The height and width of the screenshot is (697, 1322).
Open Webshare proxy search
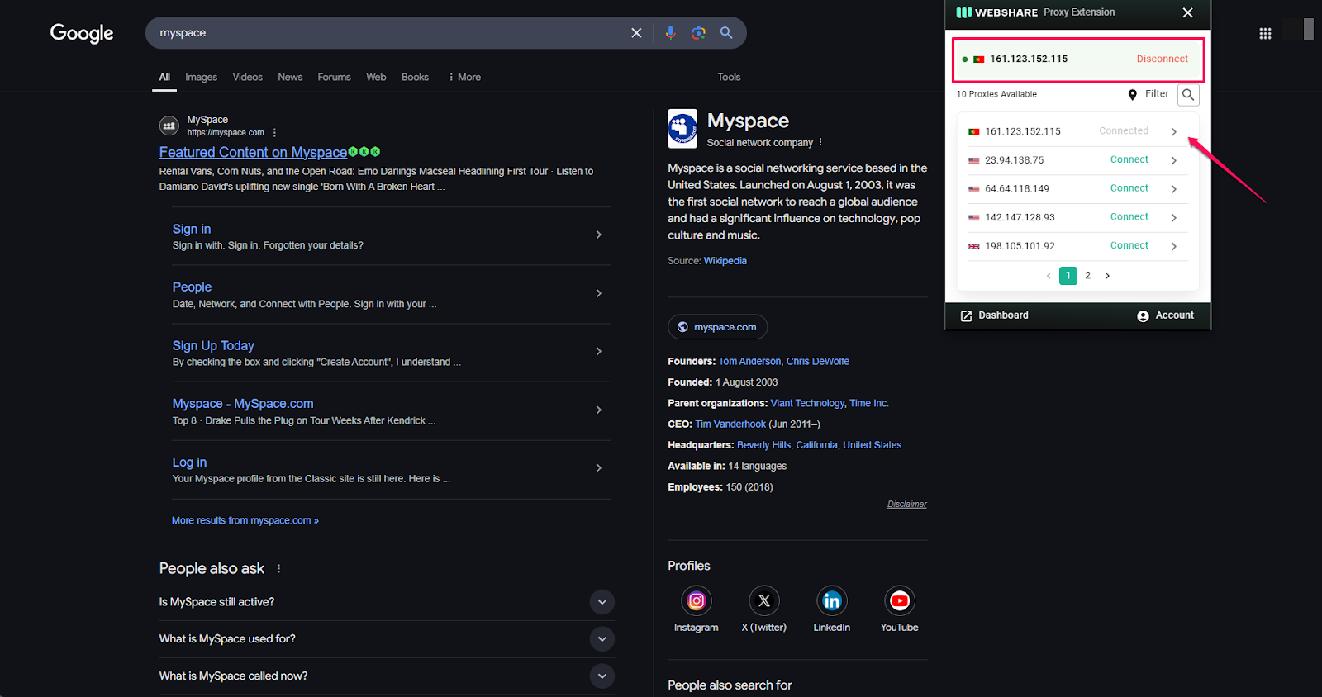[1188, 94]
